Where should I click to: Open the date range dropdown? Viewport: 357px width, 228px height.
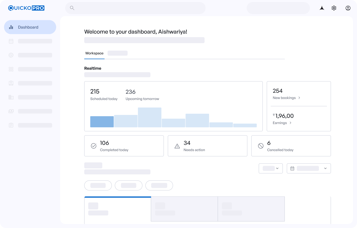[x=309, y=168]
